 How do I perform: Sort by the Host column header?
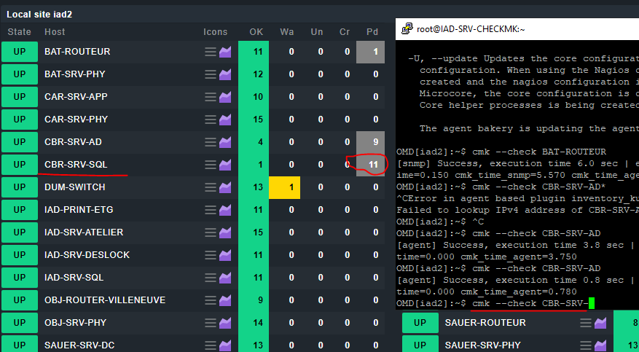(x=55, y=32)
